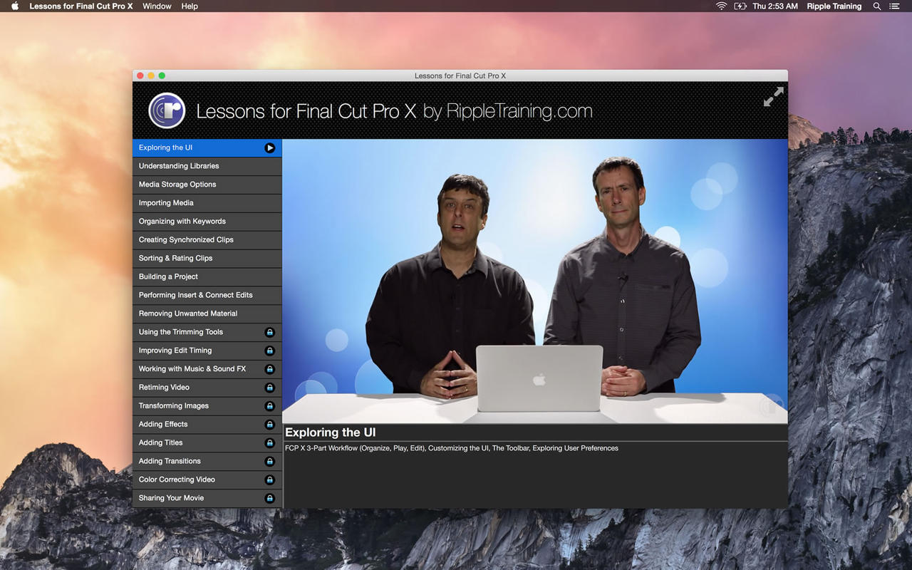Click lock icon beside Using the Trimming Tools
The width and height of the screenshot is (912, 570).
(269, 332)
